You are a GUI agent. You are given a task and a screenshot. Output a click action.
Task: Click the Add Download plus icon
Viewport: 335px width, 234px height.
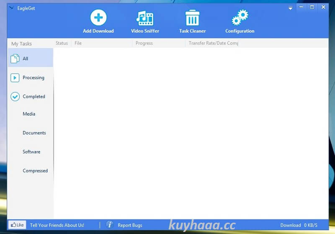pyautogui.click(x=98, y=18)
